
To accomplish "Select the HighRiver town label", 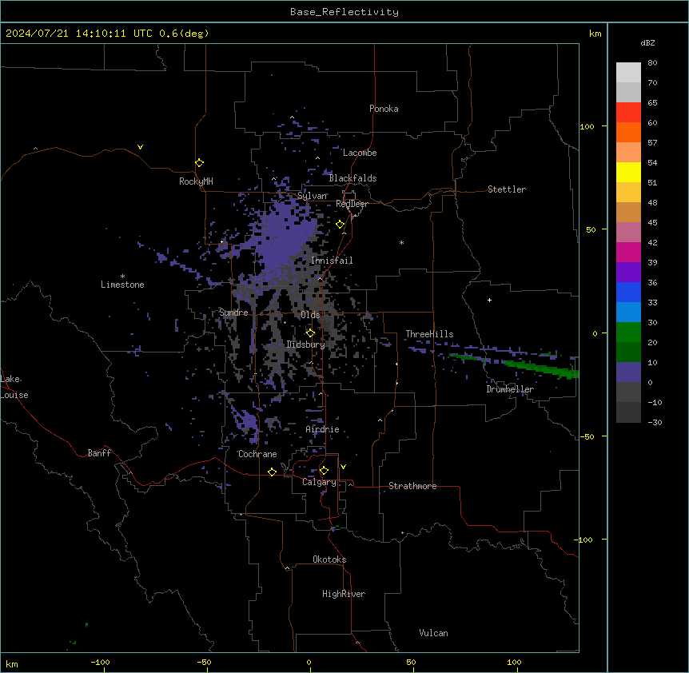I will click(344, 594).
